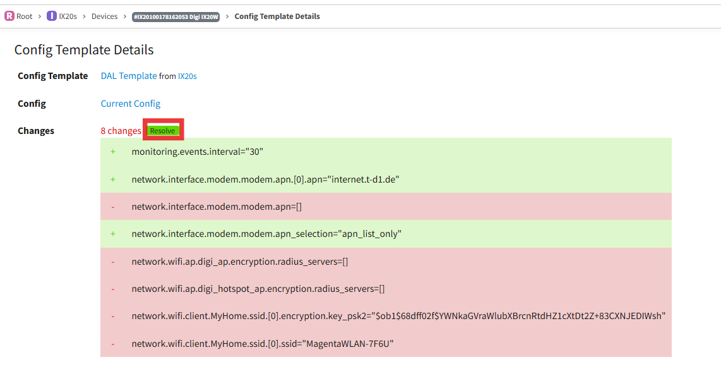This screenshot has height=381, width=721.
Task: Select the IX20100178162053 Digi IX20W device badge
Action: (176, 16)
